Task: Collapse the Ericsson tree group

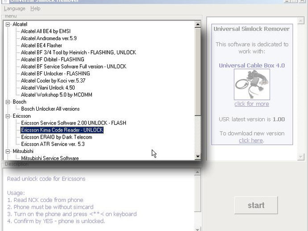Action: click(x=8, y=116)
